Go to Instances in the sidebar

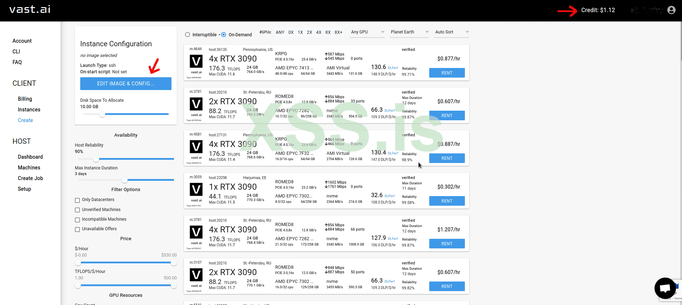29,110
